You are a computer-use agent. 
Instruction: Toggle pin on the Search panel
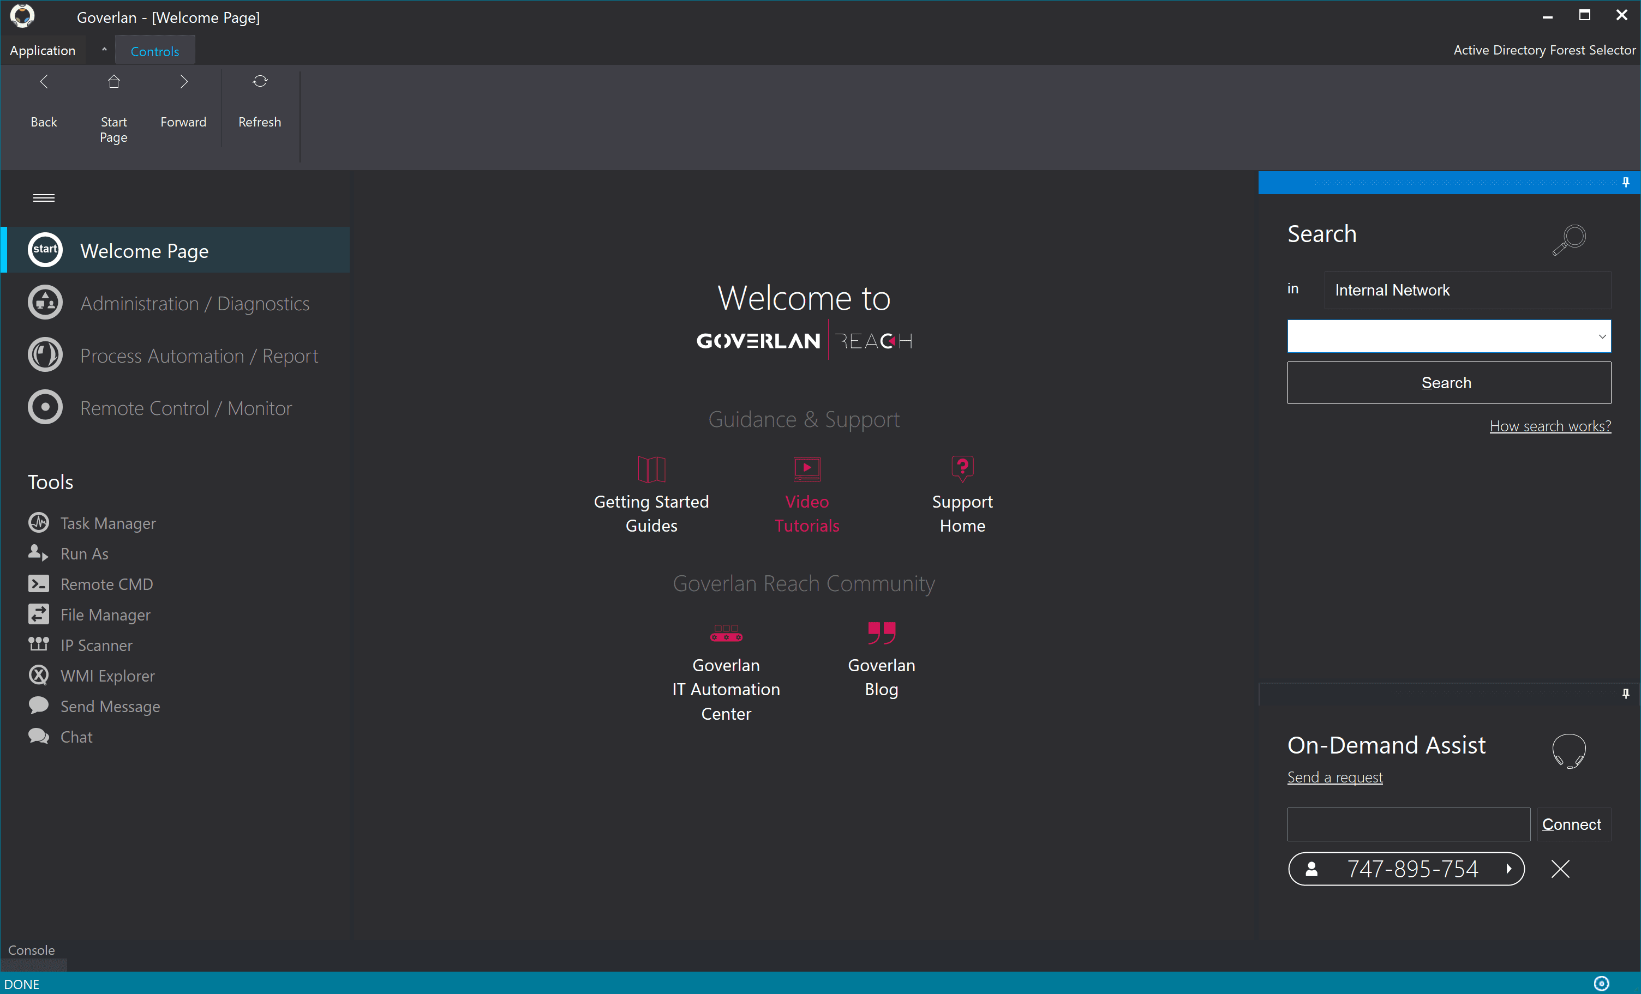pyautogui.click(x=1625, y=183)
